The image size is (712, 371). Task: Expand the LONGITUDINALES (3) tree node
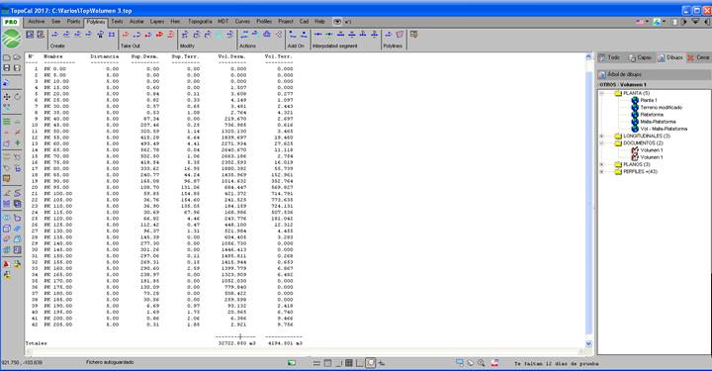(602, 137)
